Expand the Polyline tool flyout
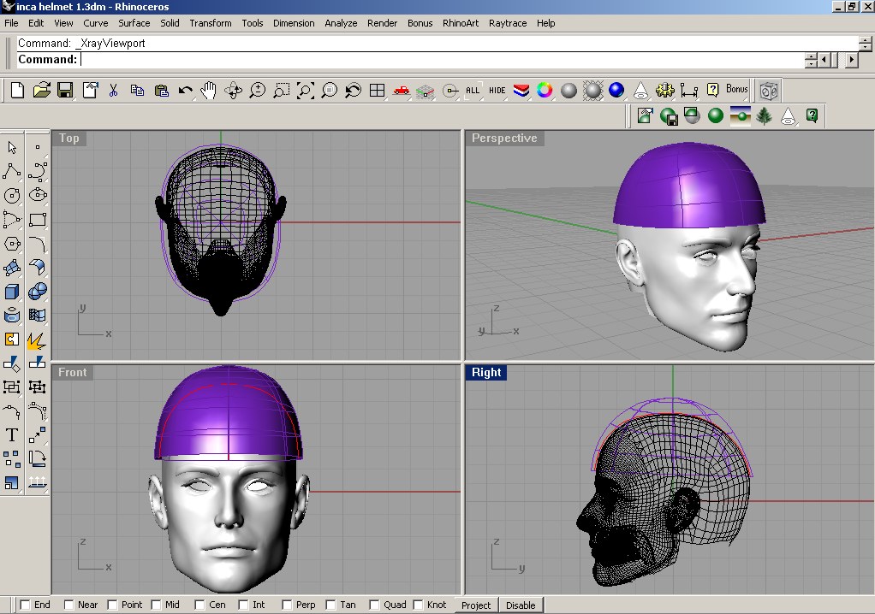875x614 pixels. point(12,172)
